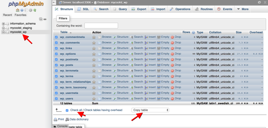Open the green reload navigation panel icon

35,10
